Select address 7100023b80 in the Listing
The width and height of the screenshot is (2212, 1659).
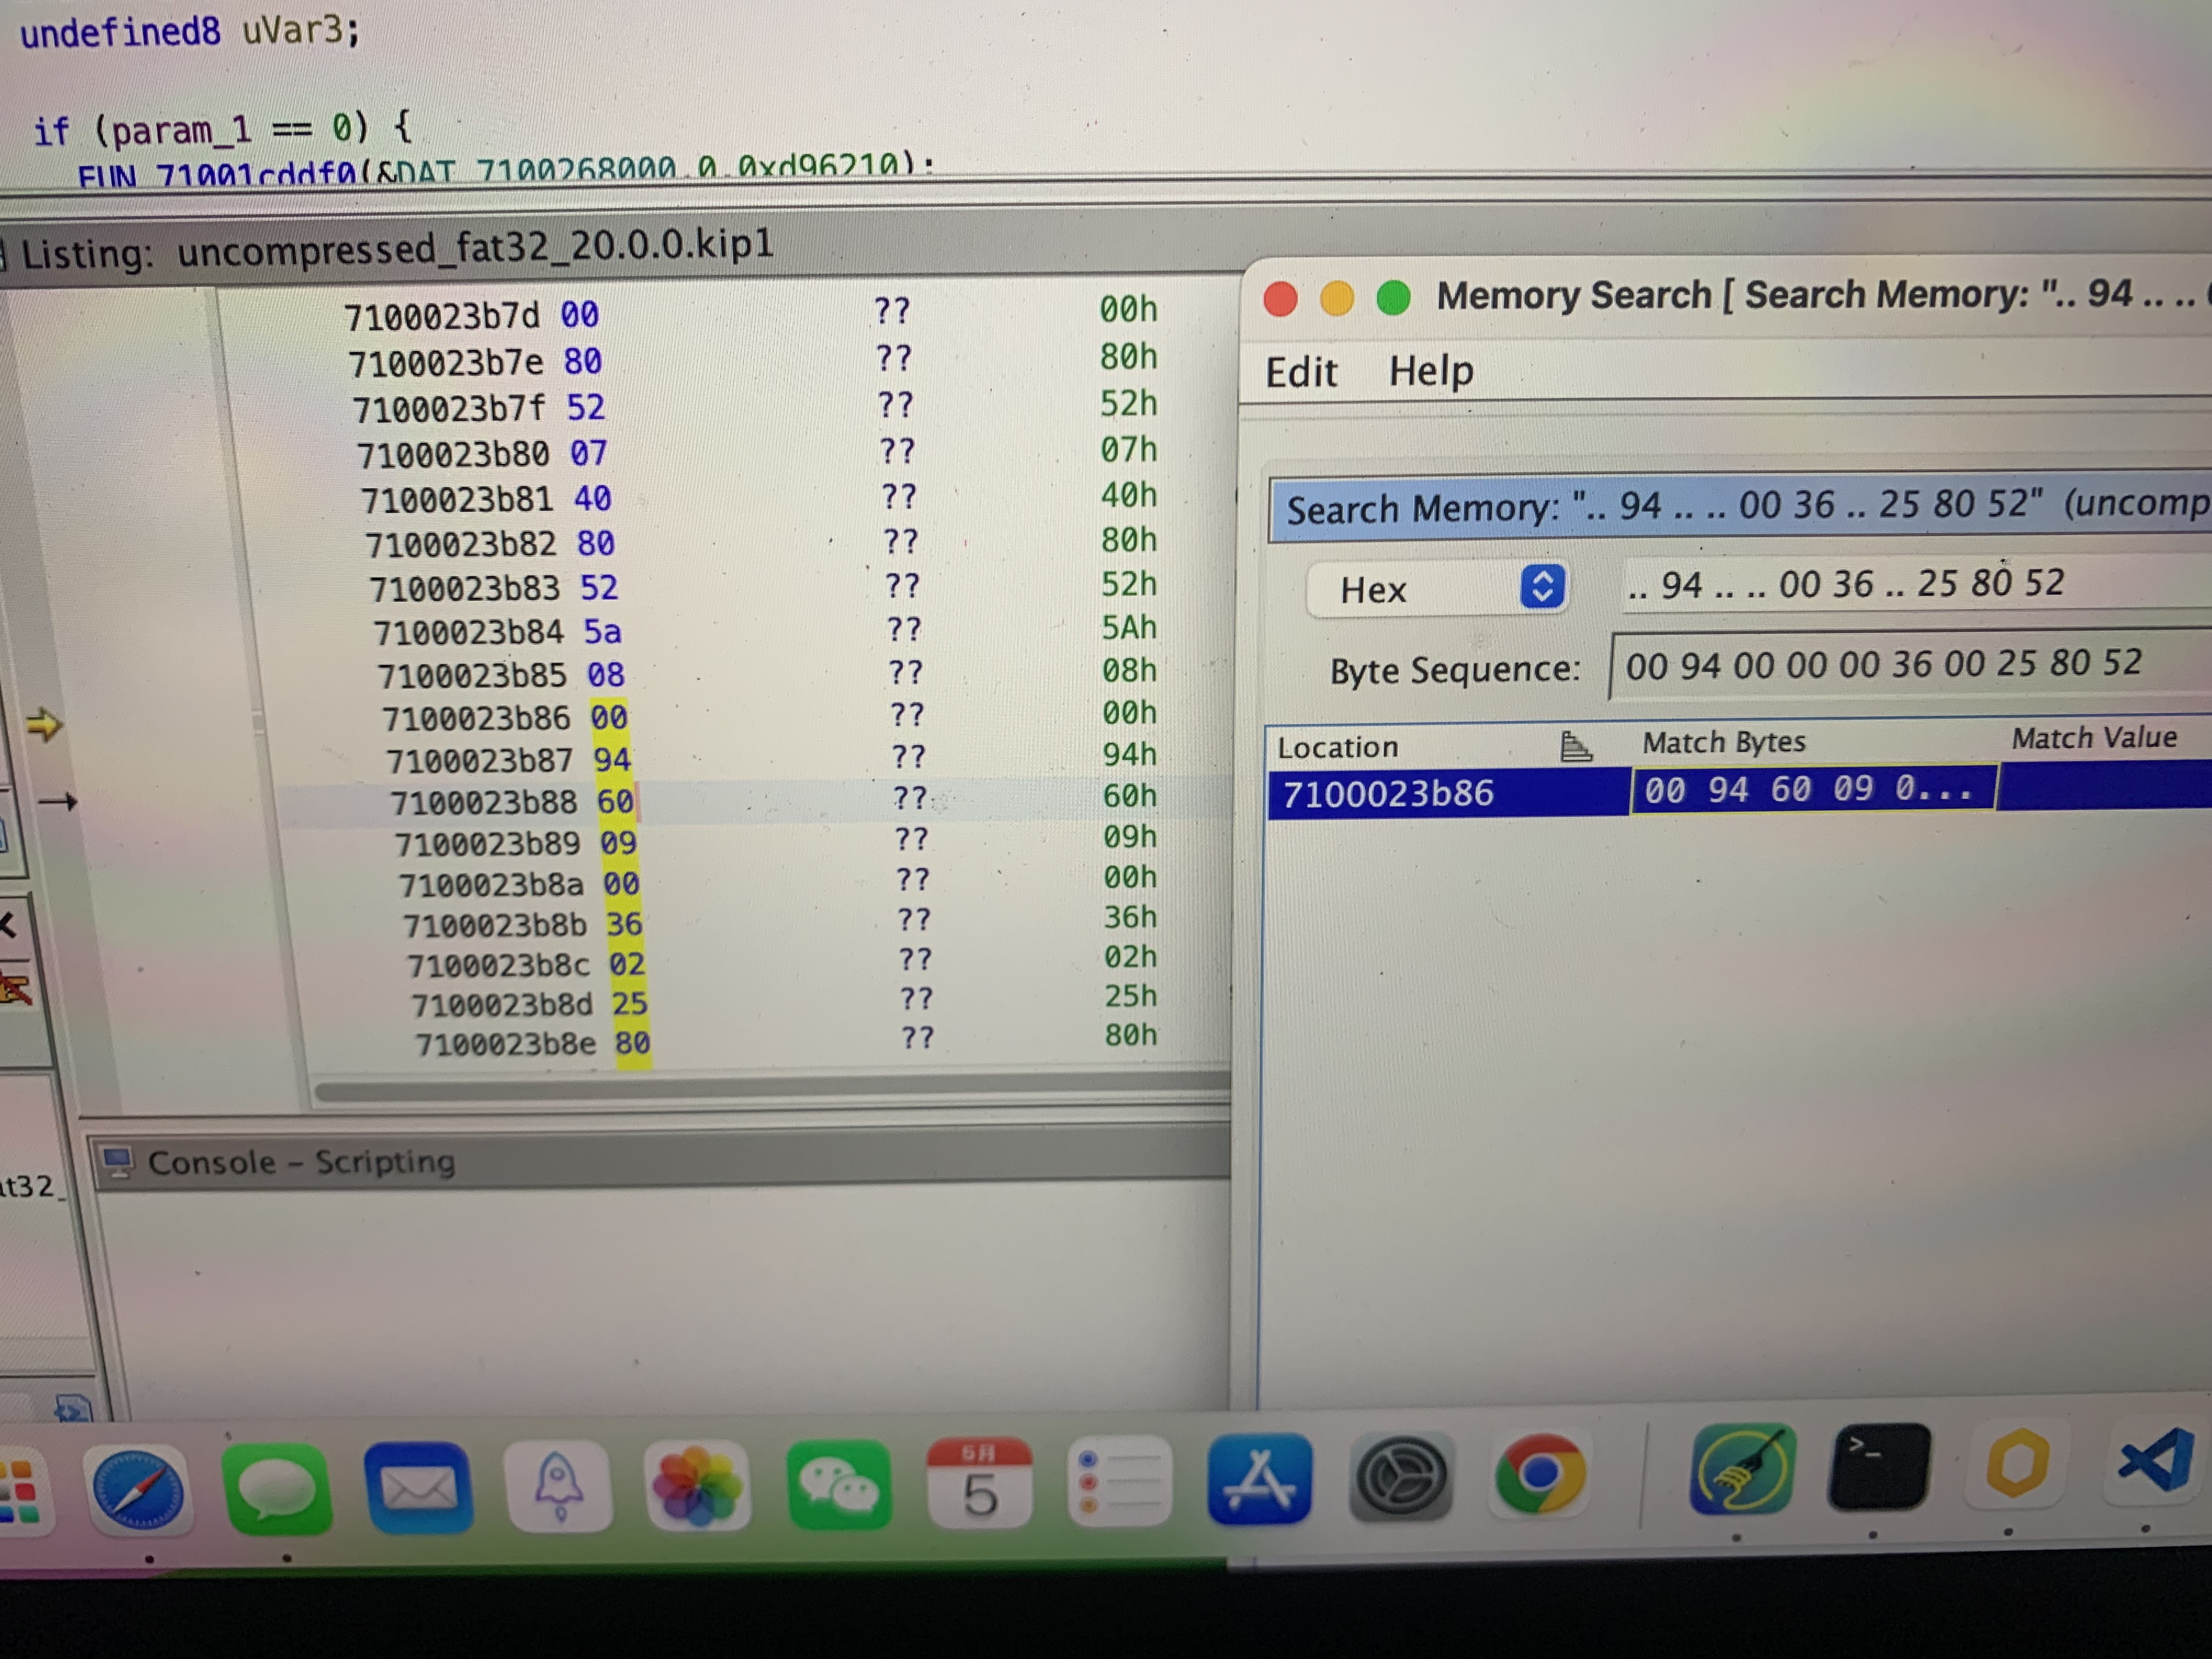click(453, 455)
